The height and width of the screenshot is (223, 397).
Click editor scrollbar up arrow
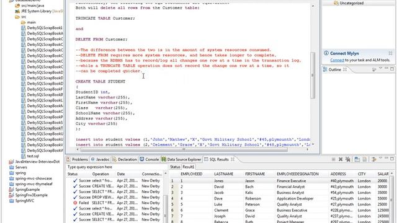click(x=313, y=6)
